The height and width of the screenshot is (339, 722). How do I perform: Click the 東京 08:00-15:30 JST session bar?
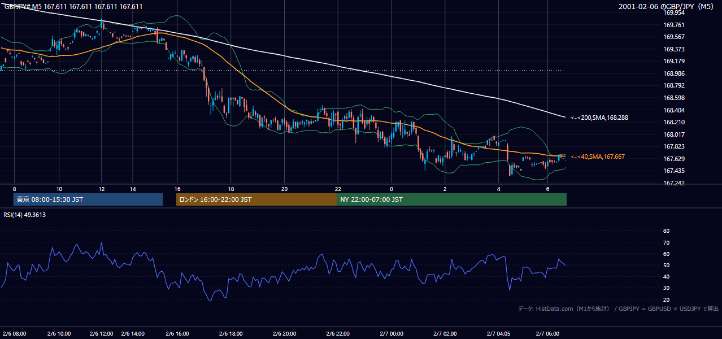[88, 199]
